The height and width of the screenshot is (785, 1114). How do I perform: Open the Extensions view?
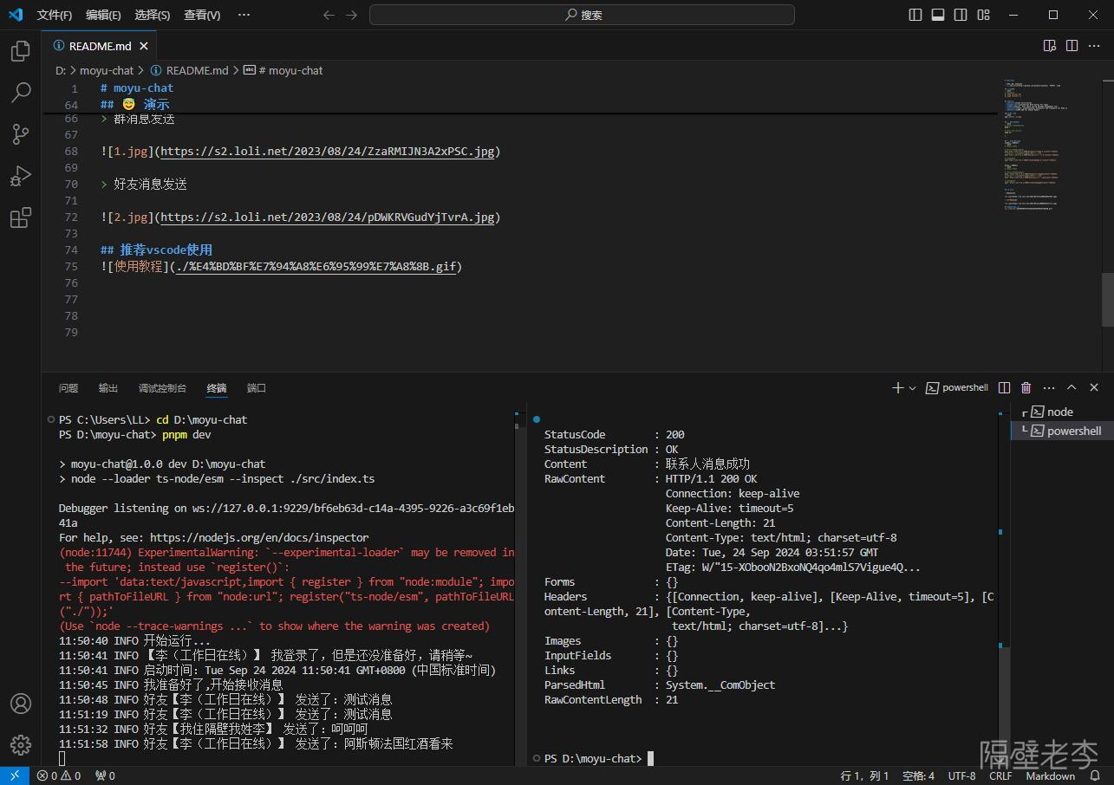(x=21, y=217)
